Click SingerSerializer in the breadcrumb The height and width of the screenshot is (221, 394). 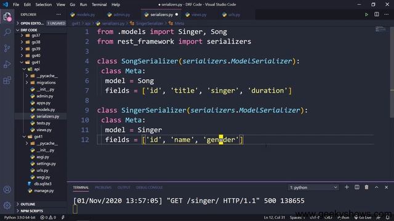click(150, 23)
